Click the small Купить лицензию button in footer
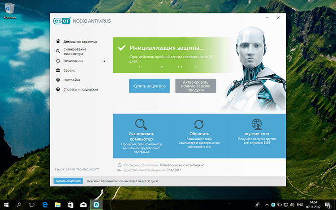This screenshot has height=210, width=336. pos(68,181)
